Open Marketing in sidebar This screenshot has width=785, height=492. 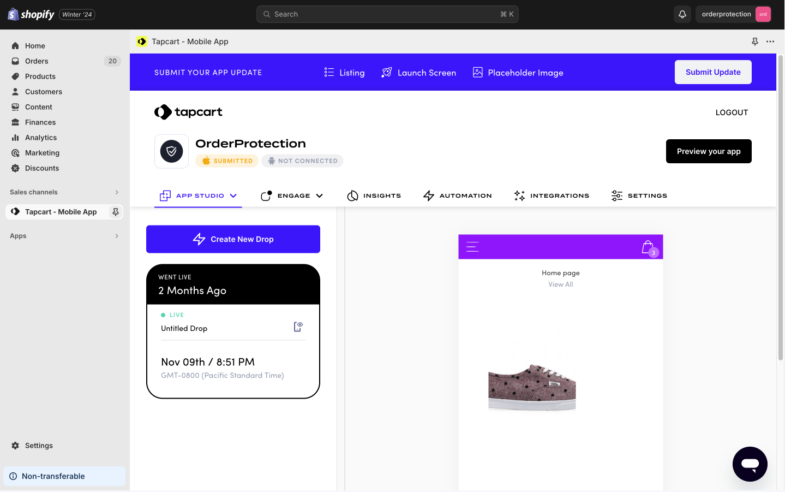[42, 153]
